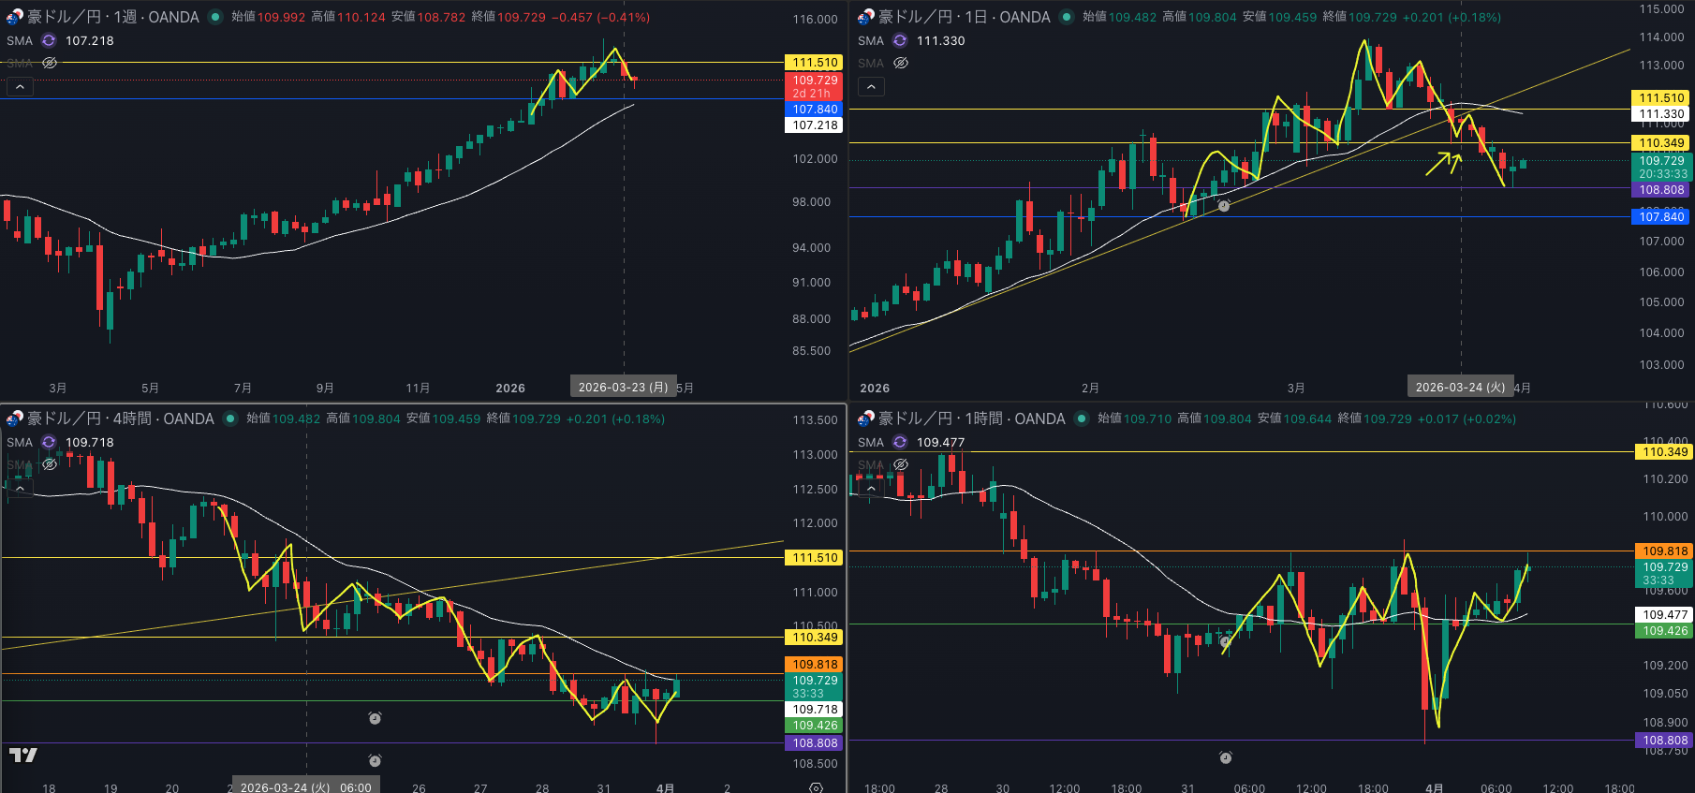This screenshot has height=793, width=1695.
Task: Click the SMA 109.718 legend label on the 4-hour chart
Action: coord(89,442)
